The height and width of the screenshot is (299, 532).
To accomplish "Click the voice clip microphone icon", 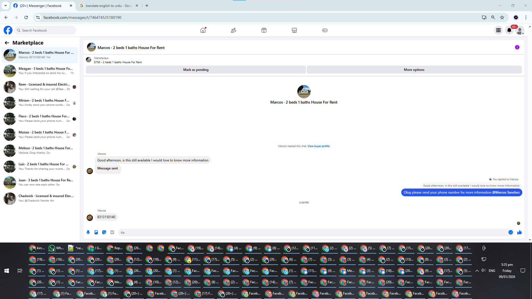I will [88, 232].
